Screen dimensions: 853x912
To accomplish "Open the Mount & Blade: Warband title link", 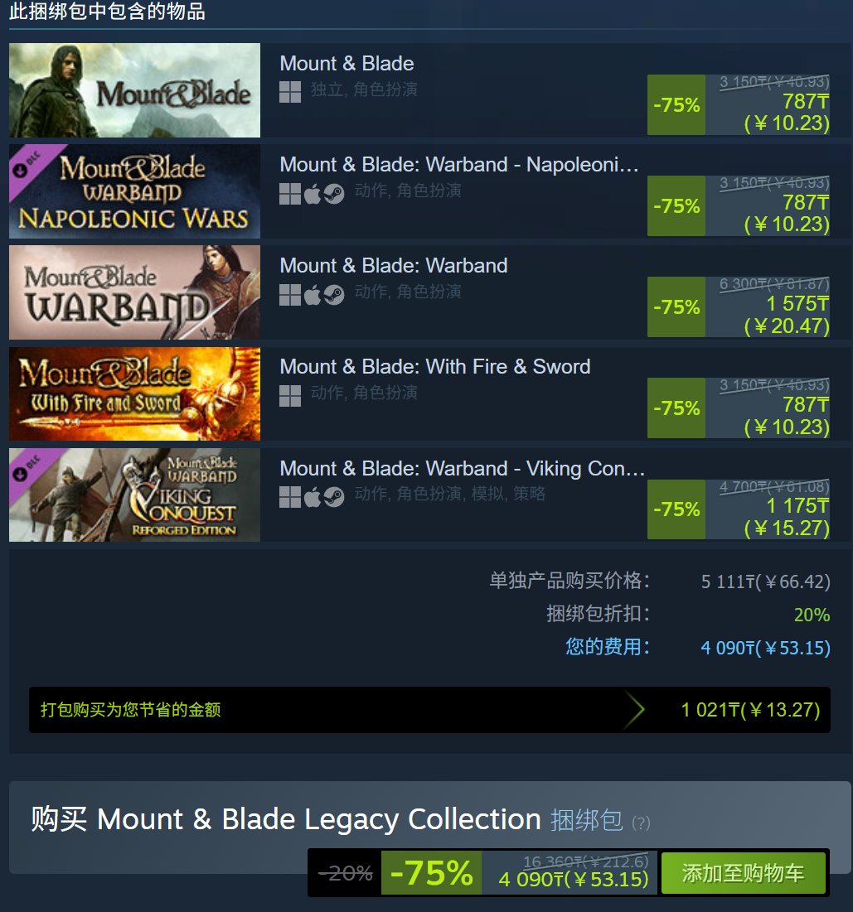I will click(394, 265).
